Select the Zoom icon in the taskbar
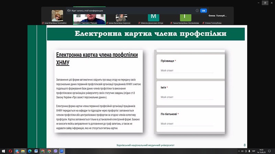Viewport: 275px width, 154px height. click(x=62, y=151)
